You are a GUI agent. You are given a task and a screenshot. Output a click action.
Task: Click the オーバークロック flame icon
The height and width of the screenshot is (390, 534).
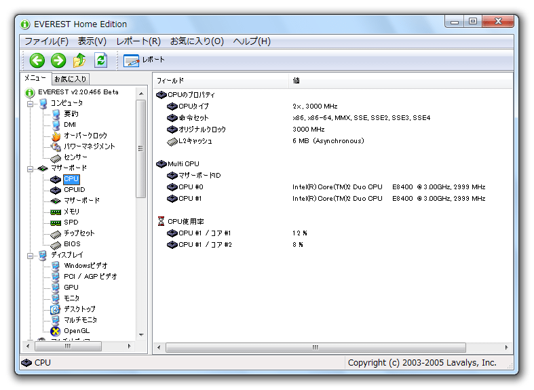click(56, 136)
